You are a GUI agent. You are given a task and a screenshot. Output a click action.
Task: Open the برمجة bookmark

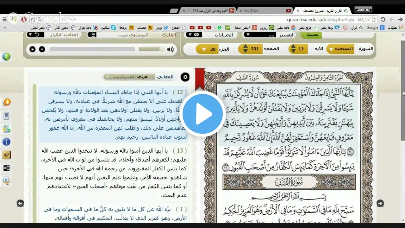126,28
